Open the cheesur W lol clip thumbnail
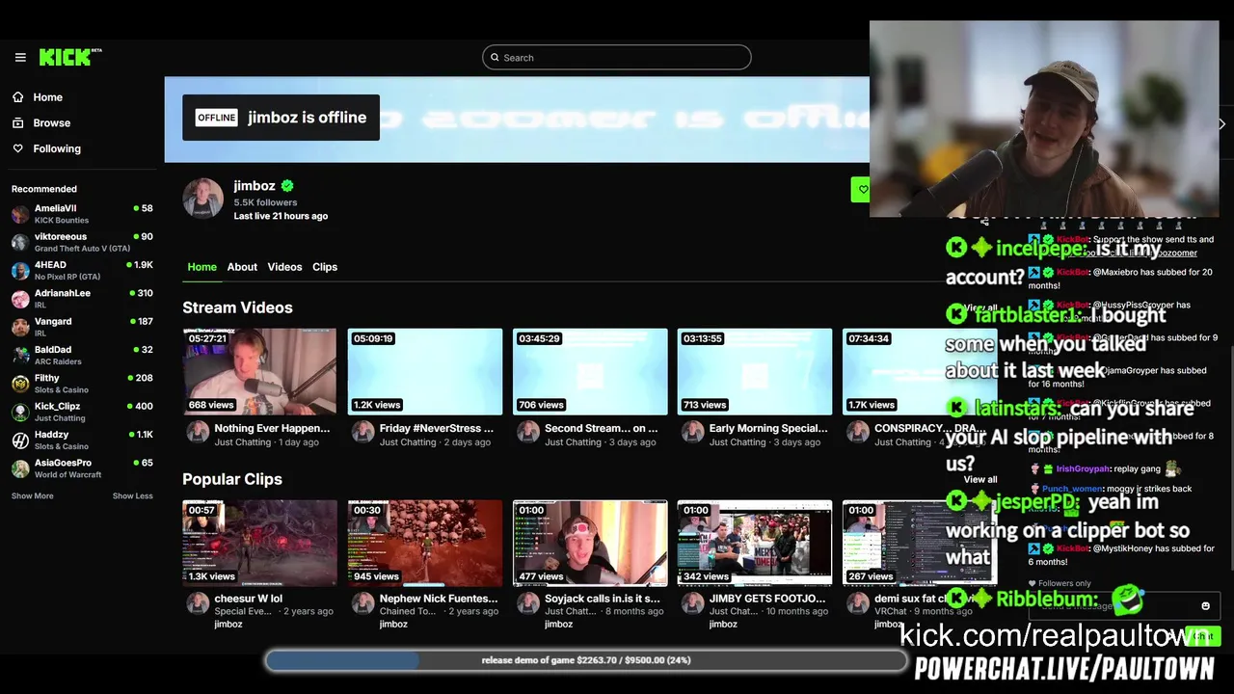Screen dimensions: 1234x694 (259, 543)
